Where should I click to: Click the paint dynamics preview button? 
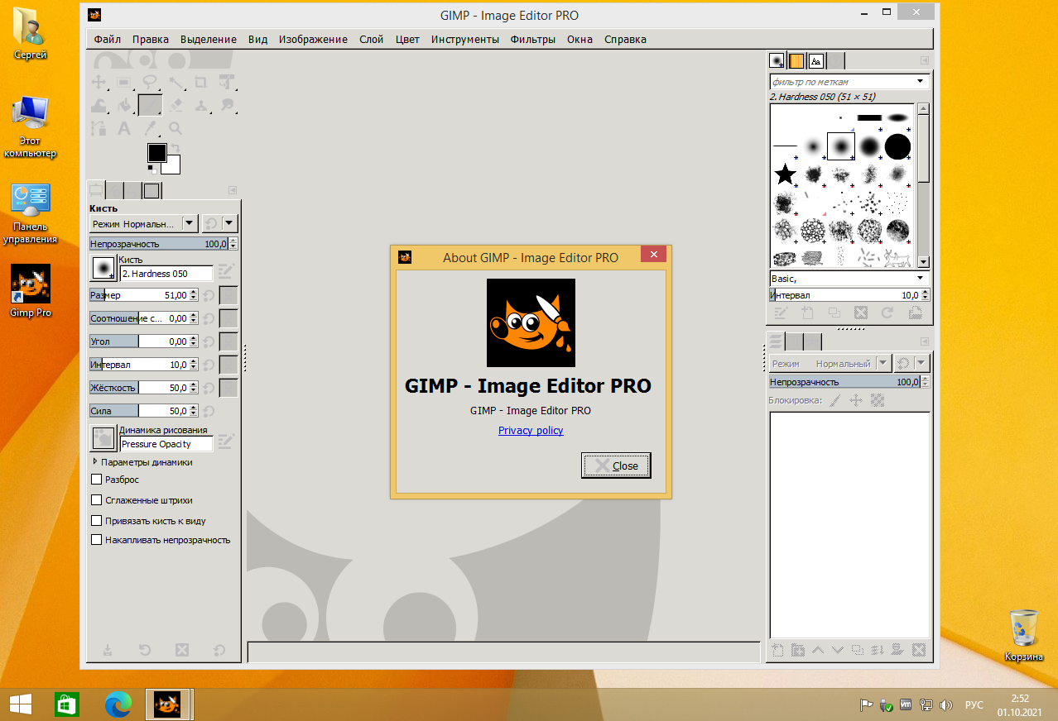tap(103, 438)
